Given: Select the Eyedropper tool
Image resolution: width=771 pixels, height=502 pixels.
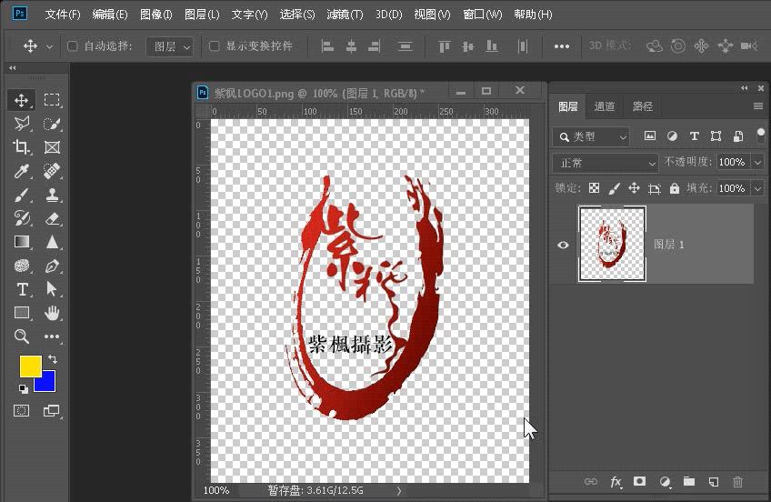Looking at the screenshot, I should [x=21, y=171].
